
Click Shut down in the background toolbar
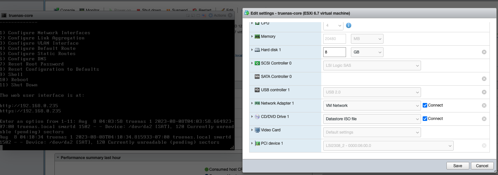148,10
